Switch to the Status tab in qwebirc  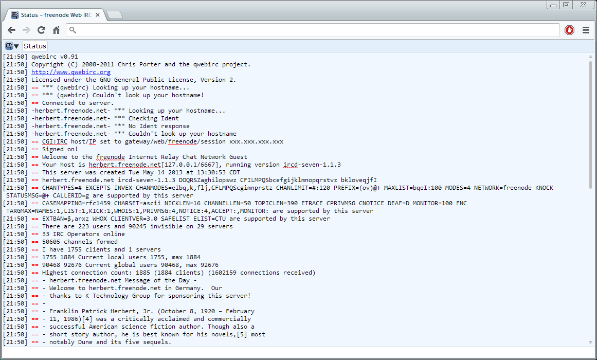point(34,46)
